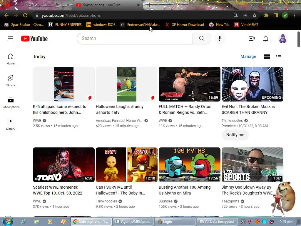Click title 'Busting Another 100 Among Us Myths'

[x=185, y=190]
